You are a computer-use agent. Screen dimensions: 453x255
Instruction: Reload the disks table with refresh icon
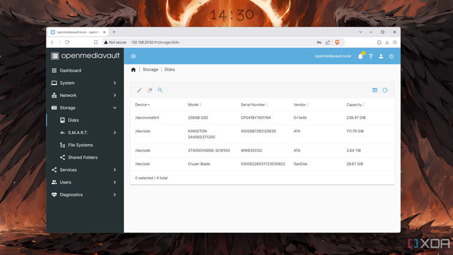pos(385,90)
